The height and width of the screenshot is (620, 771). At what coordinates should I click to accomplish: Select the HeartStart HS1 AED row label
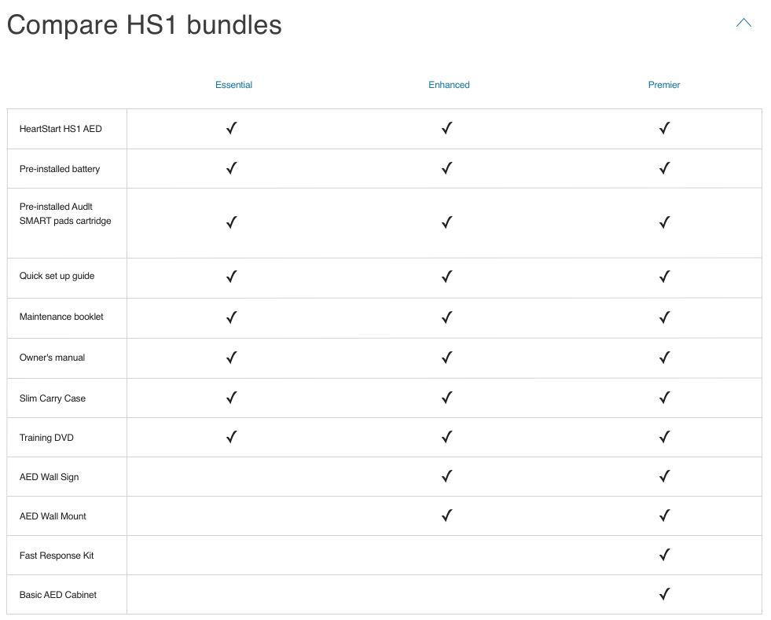(61, 129)
